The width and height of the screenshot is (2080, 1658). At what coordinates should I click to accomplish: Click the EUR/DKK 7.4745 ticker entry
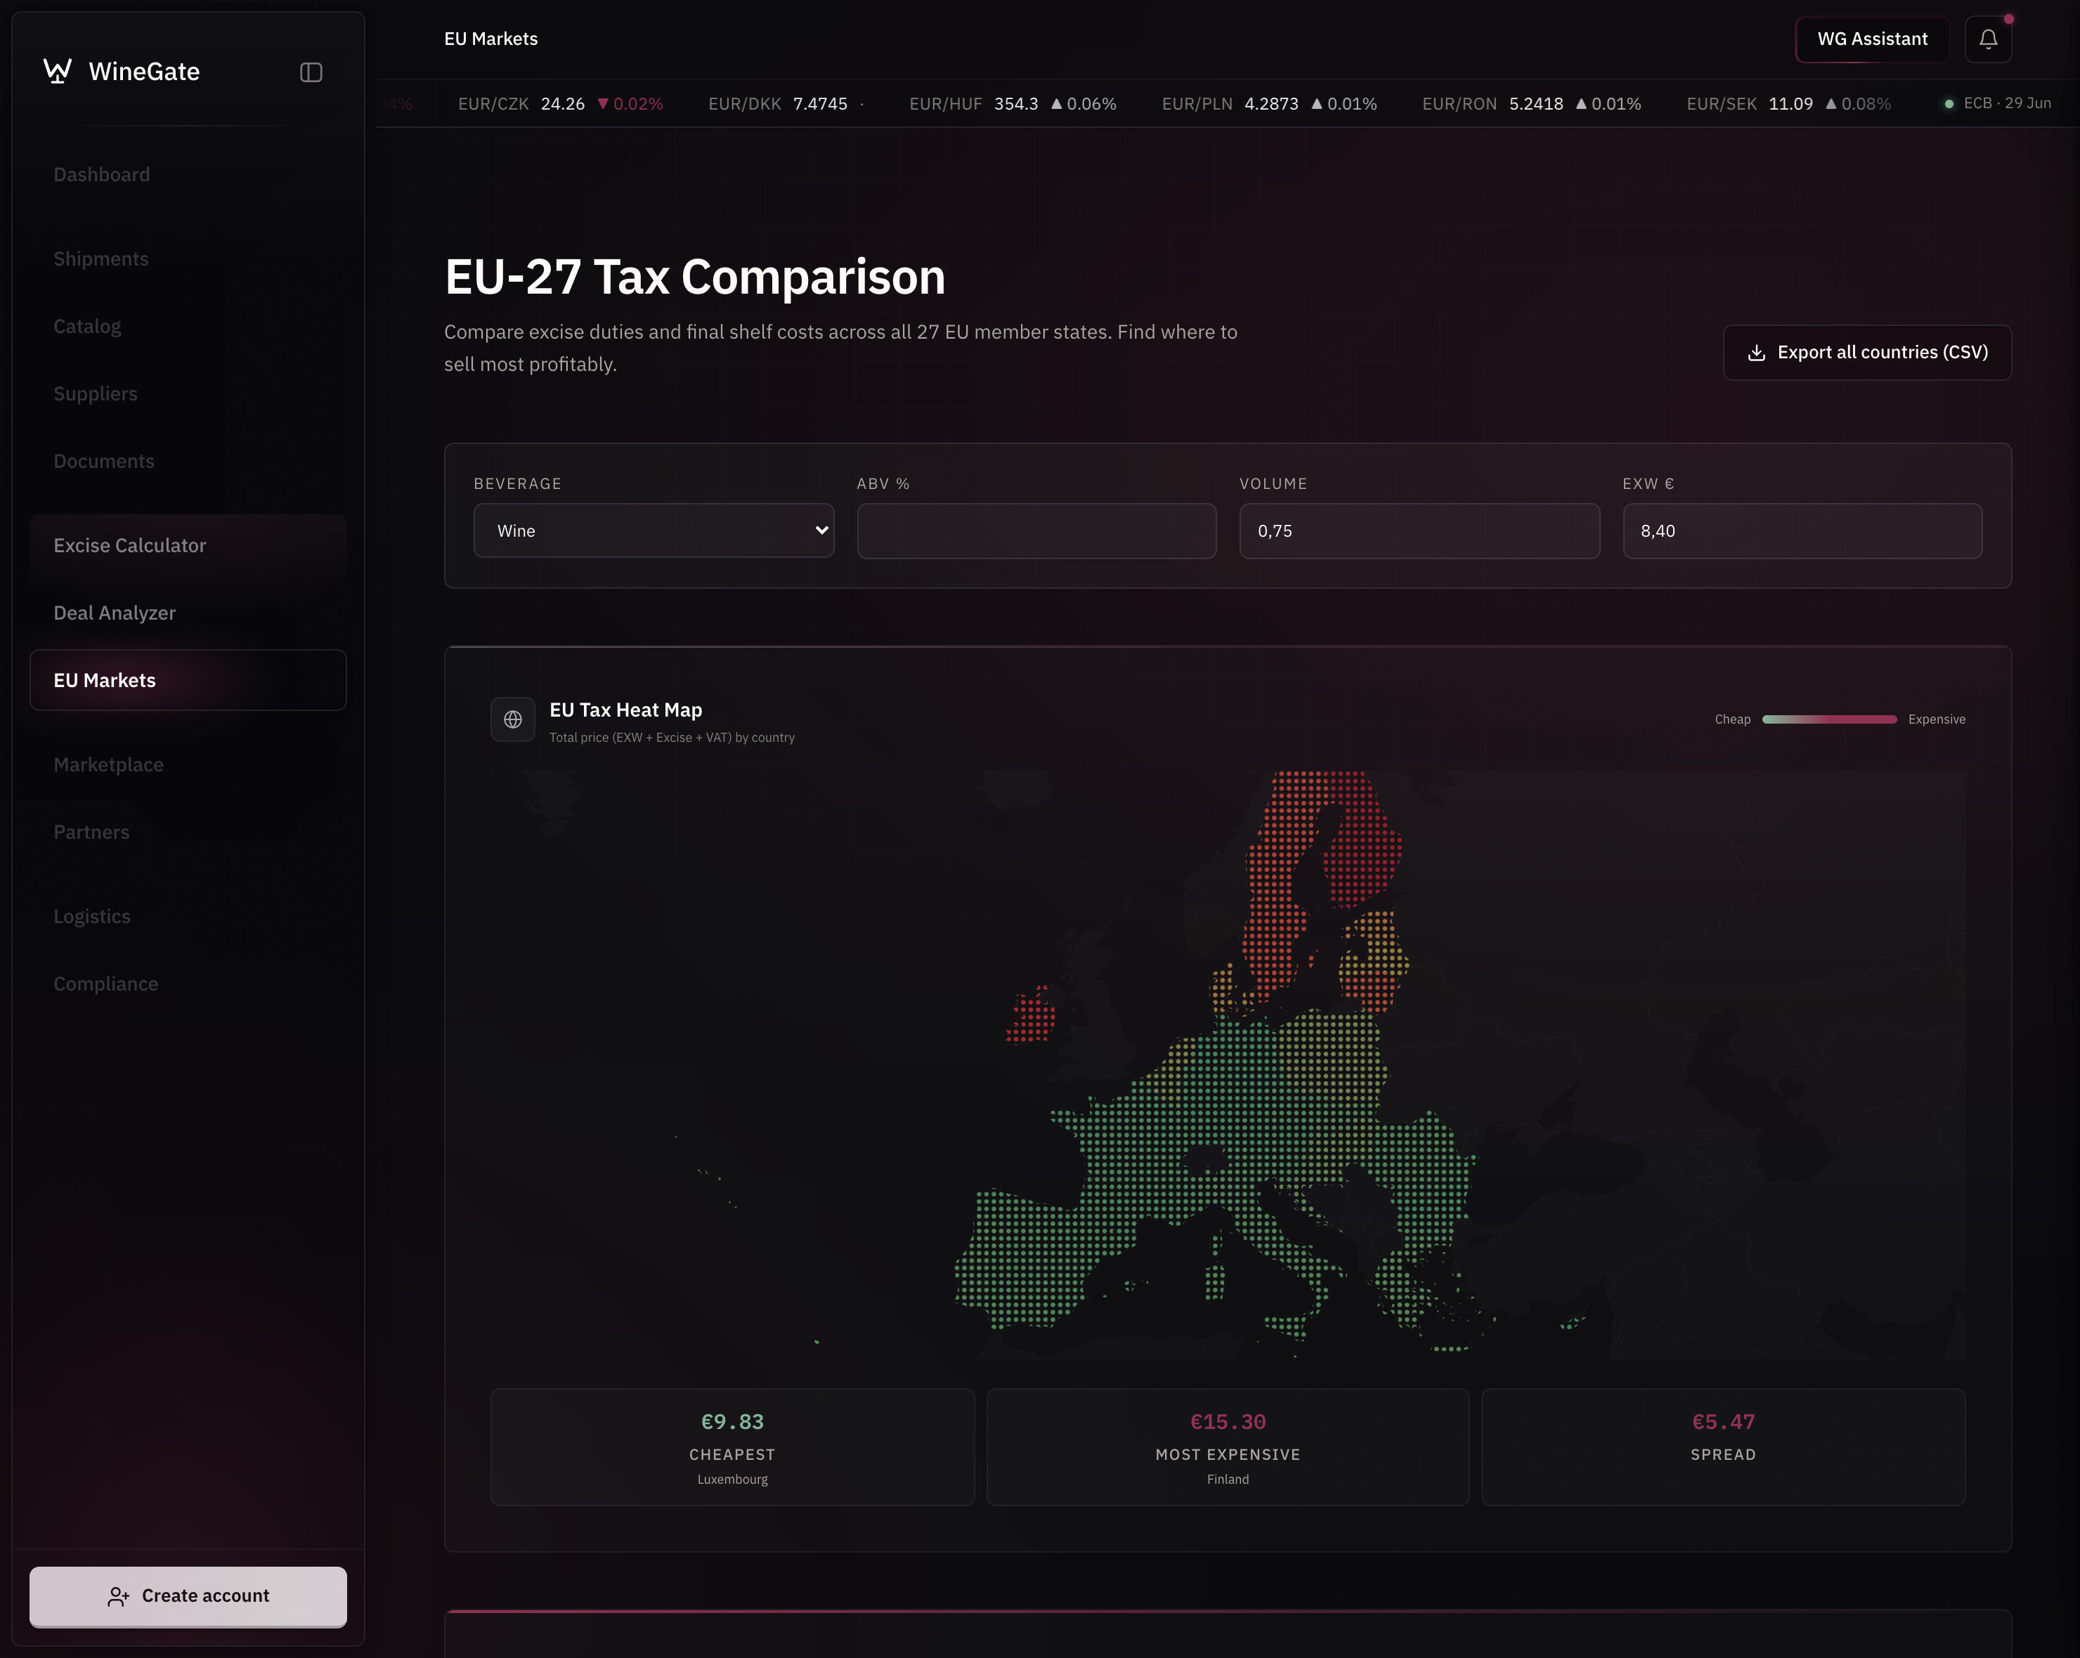[786, 104]
